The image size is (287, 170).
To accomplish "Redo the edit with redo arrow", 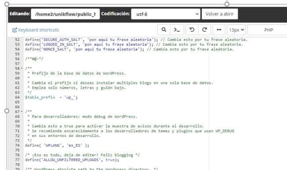I will point(205,29).
